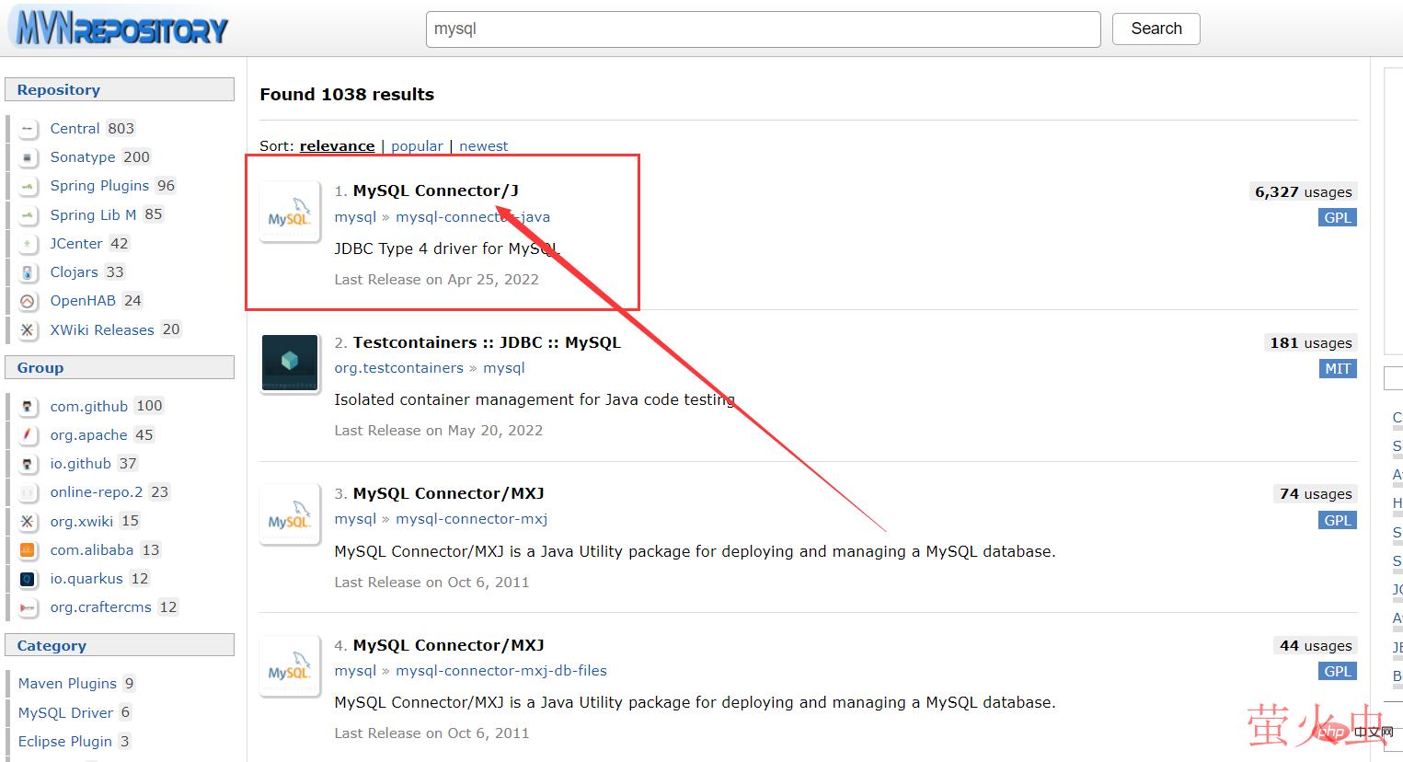Click the mysql group link under Connector/J
Screen dimensions: 1403x762
click(x=355, y=217)
